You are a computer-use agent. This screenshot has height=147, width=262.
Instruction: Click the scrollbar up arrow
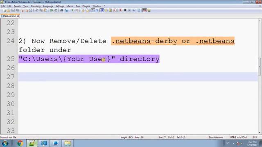pyautogui.click(x=260, y=20)
